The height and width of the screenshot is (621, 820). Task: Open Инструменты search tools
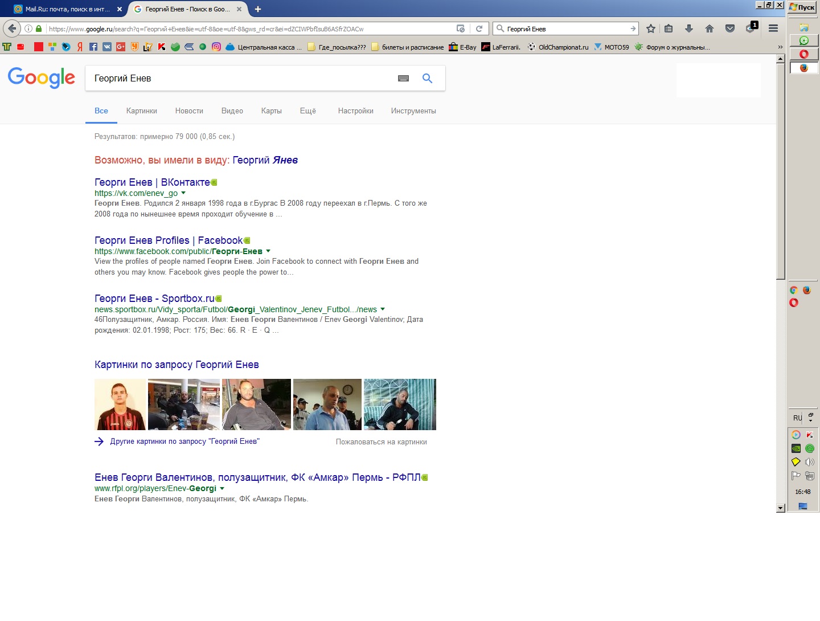[413, 111]
